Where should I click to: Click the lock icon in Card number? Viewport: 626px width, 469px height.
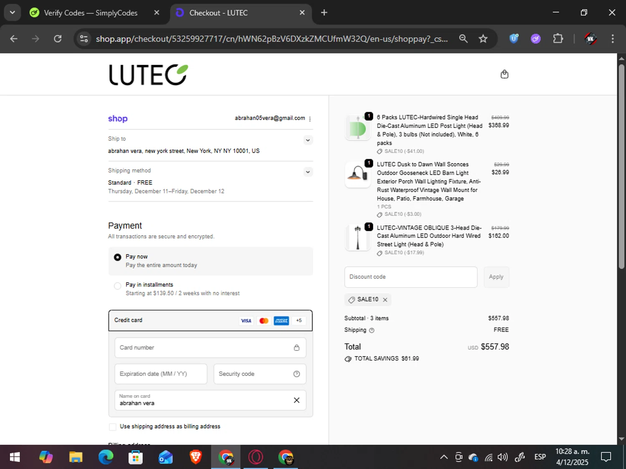296,348
